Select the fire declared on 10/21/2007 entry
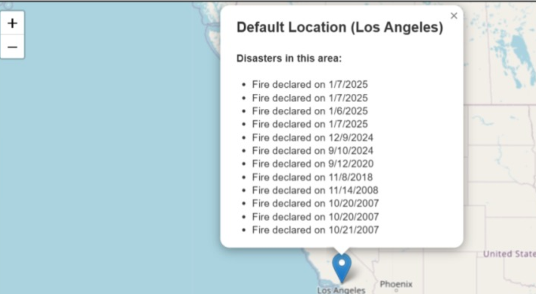Image resolution: width=536 pixels, height=294 pixels. [315, 230]
